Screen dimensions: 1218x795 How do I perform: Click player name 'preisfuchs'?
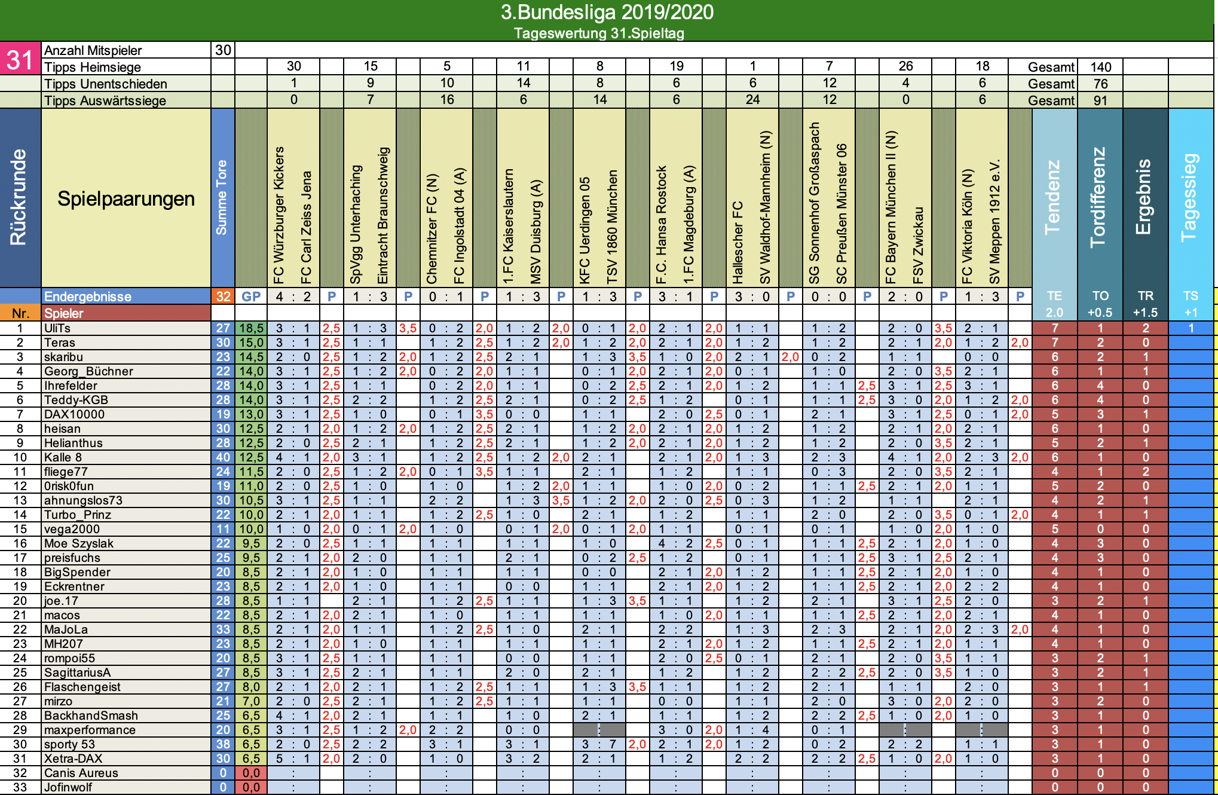(x=72, y=558)
